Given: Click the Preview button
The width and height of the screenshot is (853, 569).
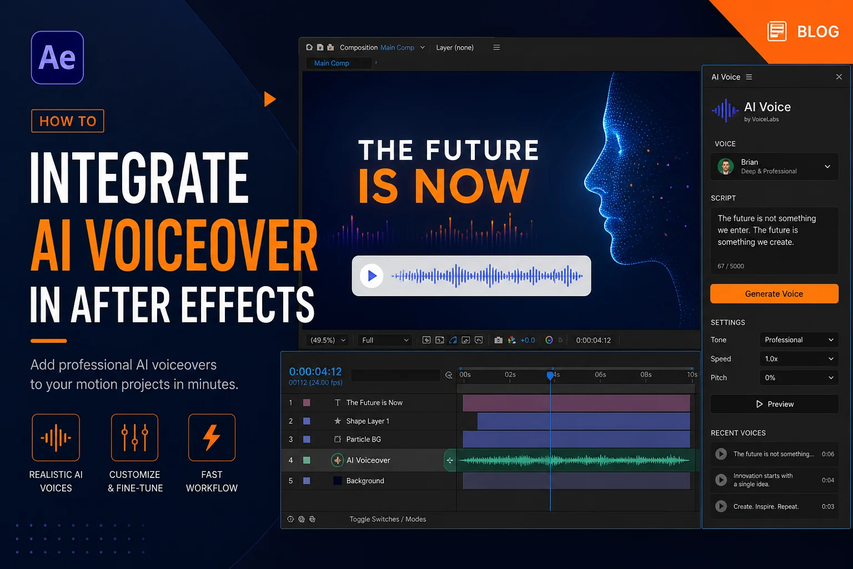Looking at the screenshot, I should (x=774, y=404).
